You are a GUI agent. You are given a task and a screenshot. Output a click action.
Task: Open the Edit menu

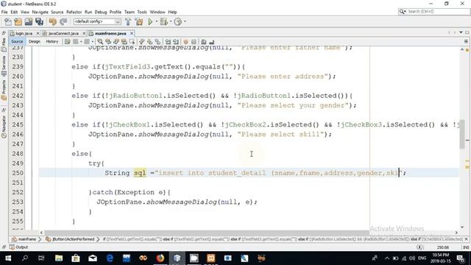(x=14, y=12)
